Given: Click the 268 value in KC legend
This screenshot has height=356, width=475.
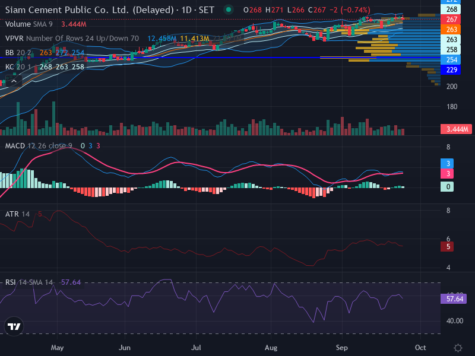Looking at the screenshot, I should pyautogui.click(x=46, y=67).
